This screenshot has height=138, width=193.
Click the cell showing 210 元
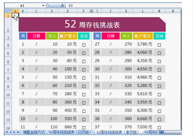coord(68,85)
